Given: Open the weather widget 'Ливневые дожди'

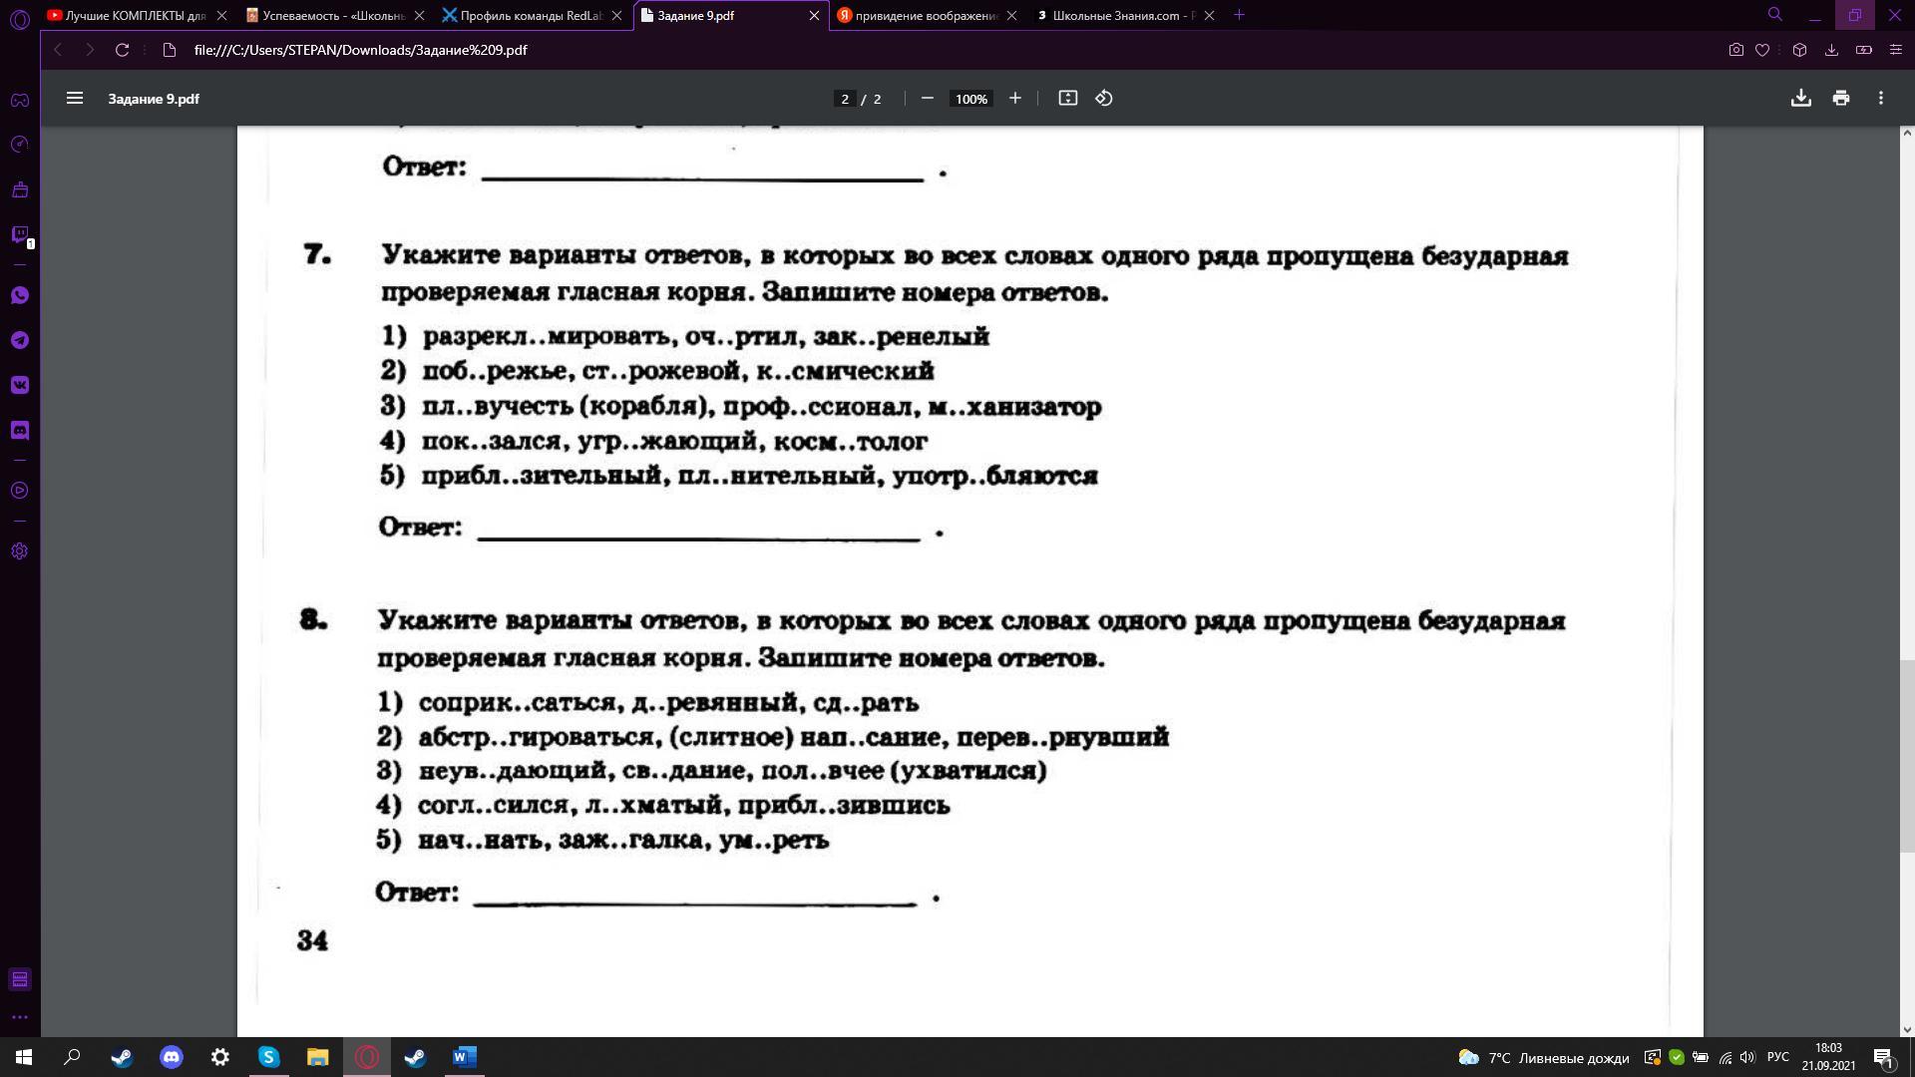Looking at the screenshot, I should coord(1543,1057).
